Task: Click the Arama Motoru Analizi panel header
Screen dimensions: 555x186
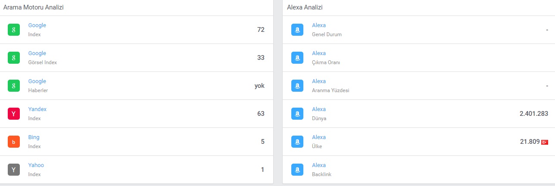Action: click(x=137, y=8)
